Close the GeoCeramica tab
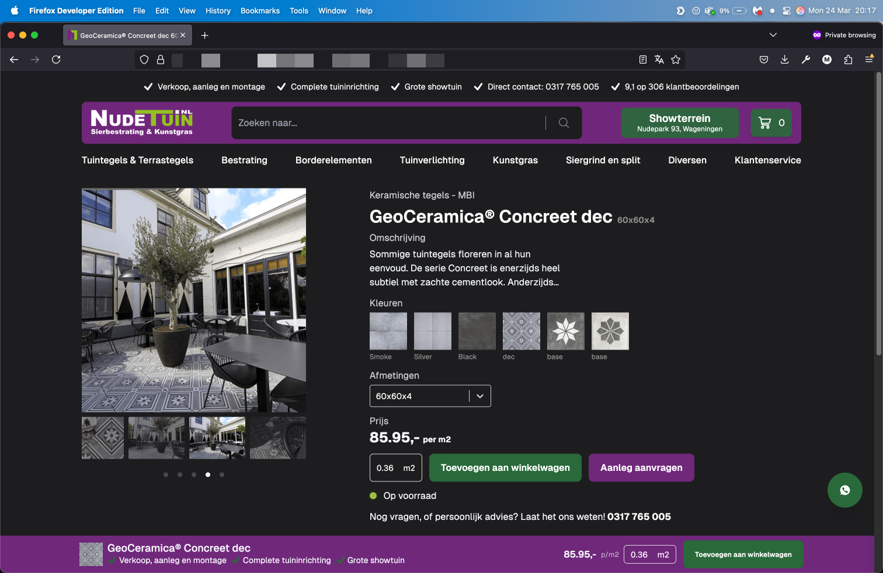This screenshot has width=883, height=573. point(183,36)
